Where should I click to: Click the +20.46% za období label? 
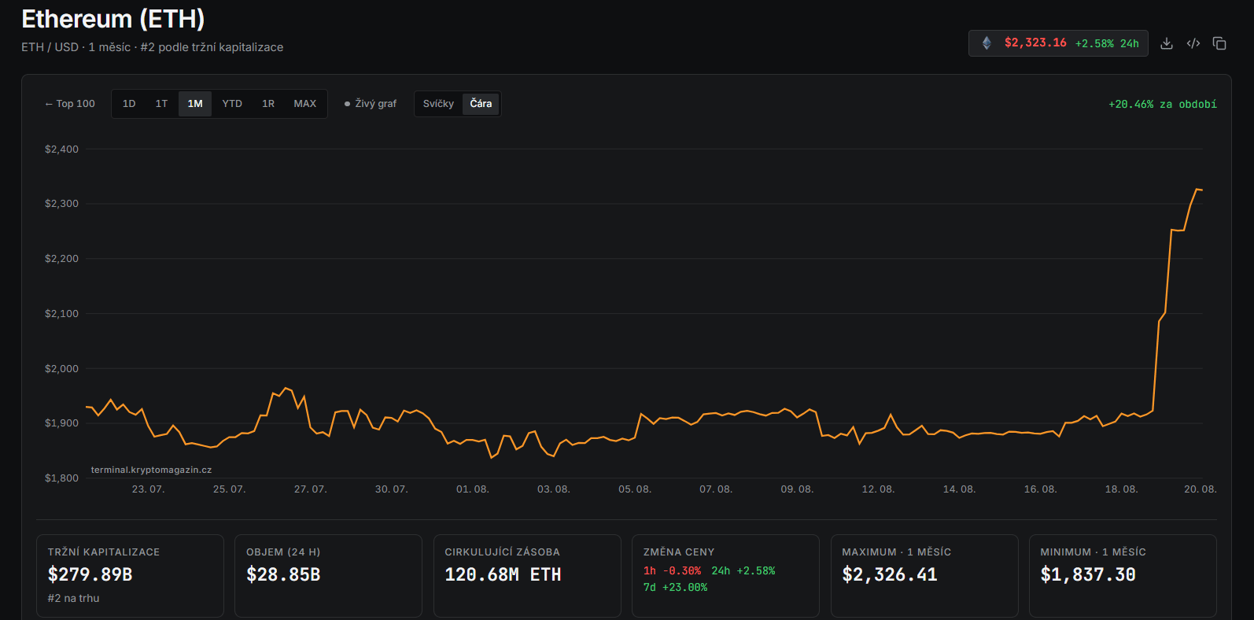tap(1162, 104)
